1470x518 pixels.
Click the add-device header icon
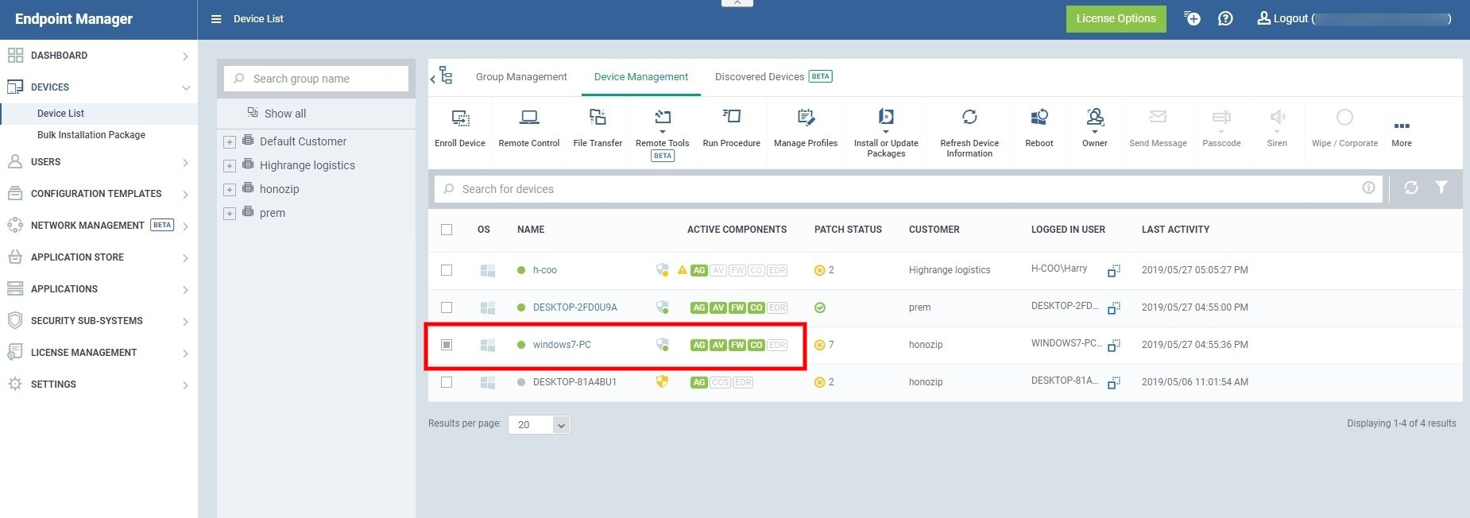pyautogui.click(x=1192, y=18)
